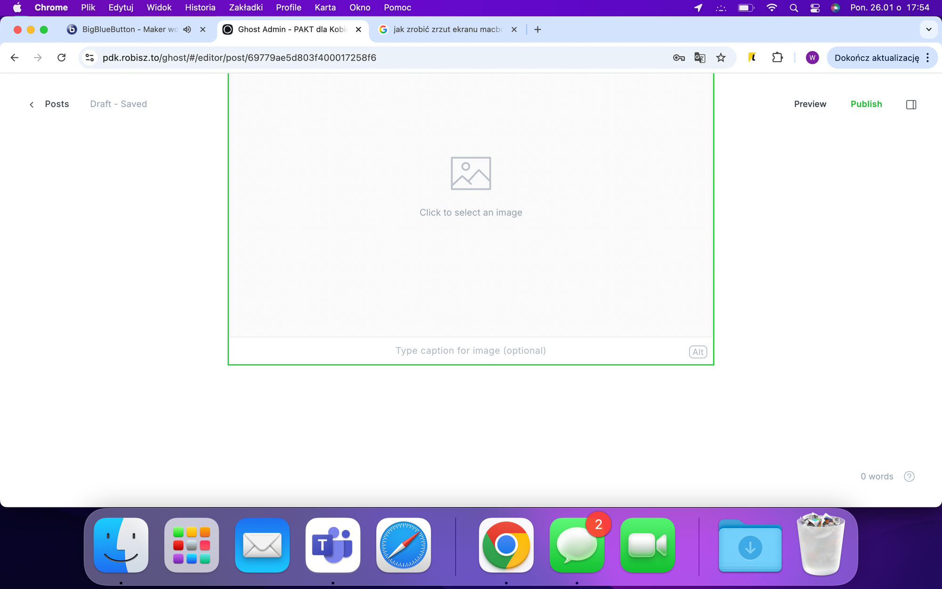Toggle the Alt text button on image card
The height and width of the screenshot is (589, 942).
coord(698,352)
